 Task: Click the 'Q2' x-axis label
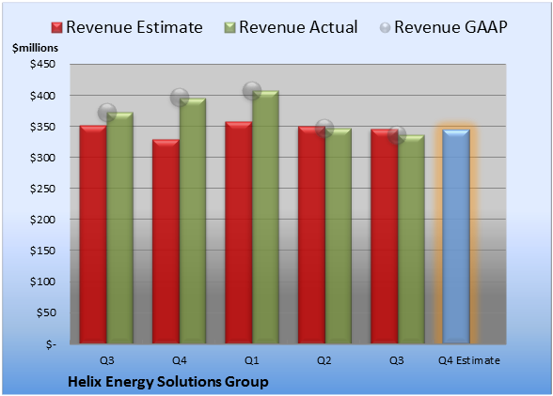[x=324, y=360]
